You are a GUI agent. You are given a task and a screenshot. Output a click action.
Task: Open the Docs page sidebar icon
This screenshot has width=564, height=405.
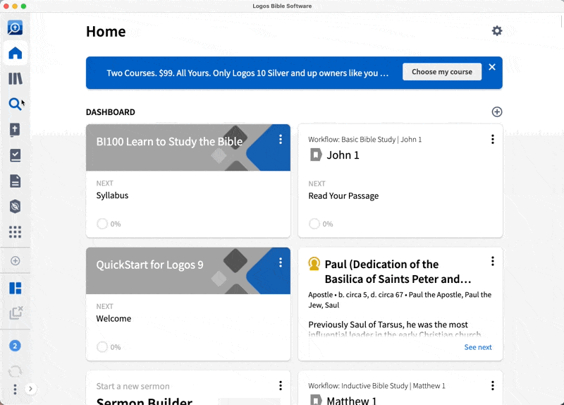15,181
